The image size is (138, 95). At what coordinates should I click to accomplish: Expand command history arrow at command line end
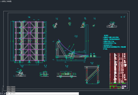(x=78, y=94)
